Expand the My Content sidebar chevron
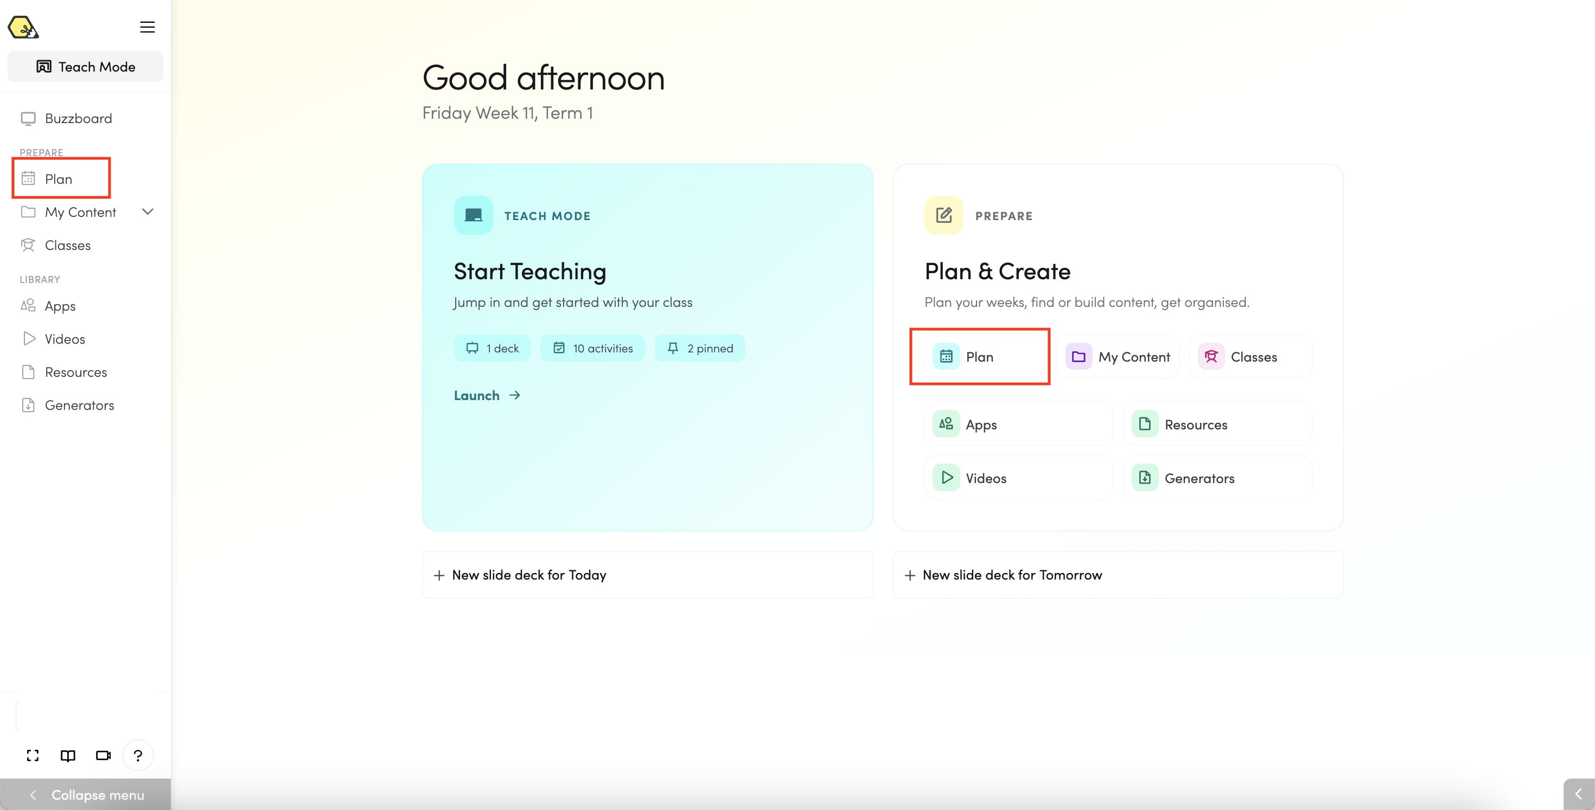 148,211
